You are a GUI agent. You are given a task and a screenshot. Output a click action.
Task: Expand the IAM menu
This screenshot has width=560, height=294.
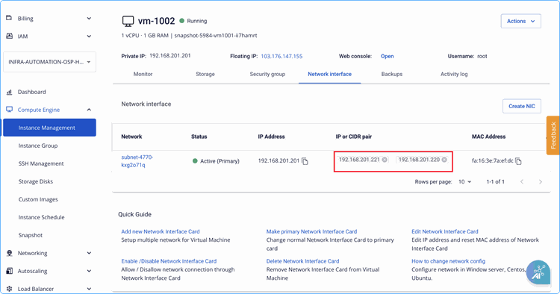pyautogui.click(x=89, y=36)
